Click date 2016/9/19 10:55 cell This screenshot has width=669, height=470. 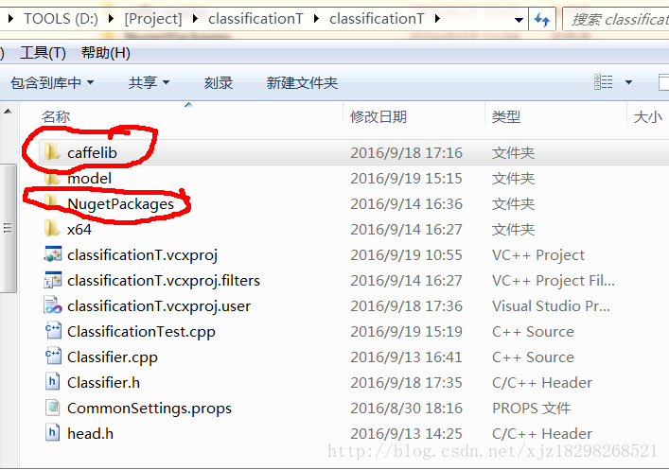[x=407, y=255]
